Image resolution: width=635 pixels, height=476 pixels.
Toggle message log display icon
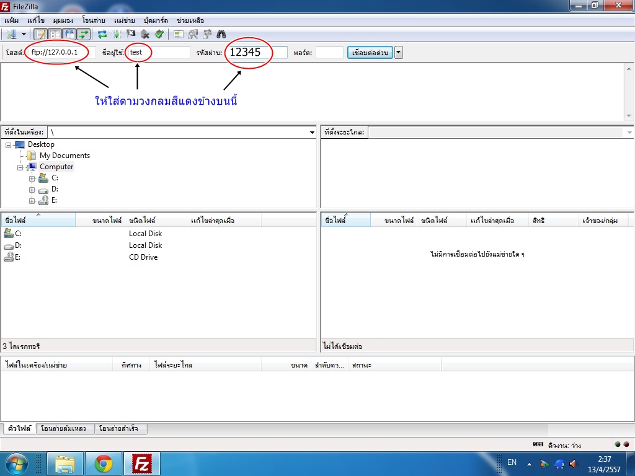tap(41, 35)
